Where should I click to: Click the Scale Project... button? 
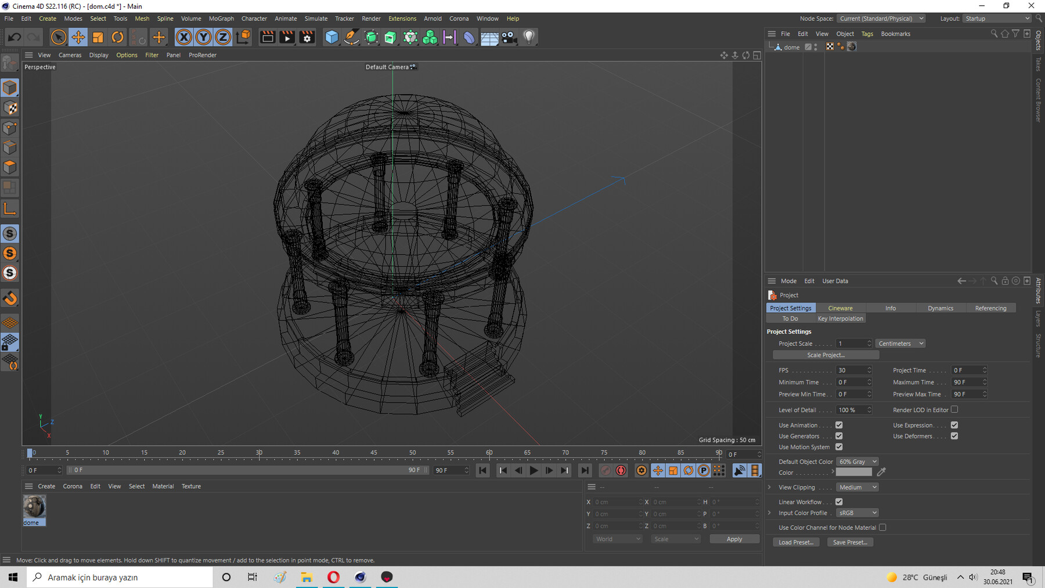[x=826, y=355]
